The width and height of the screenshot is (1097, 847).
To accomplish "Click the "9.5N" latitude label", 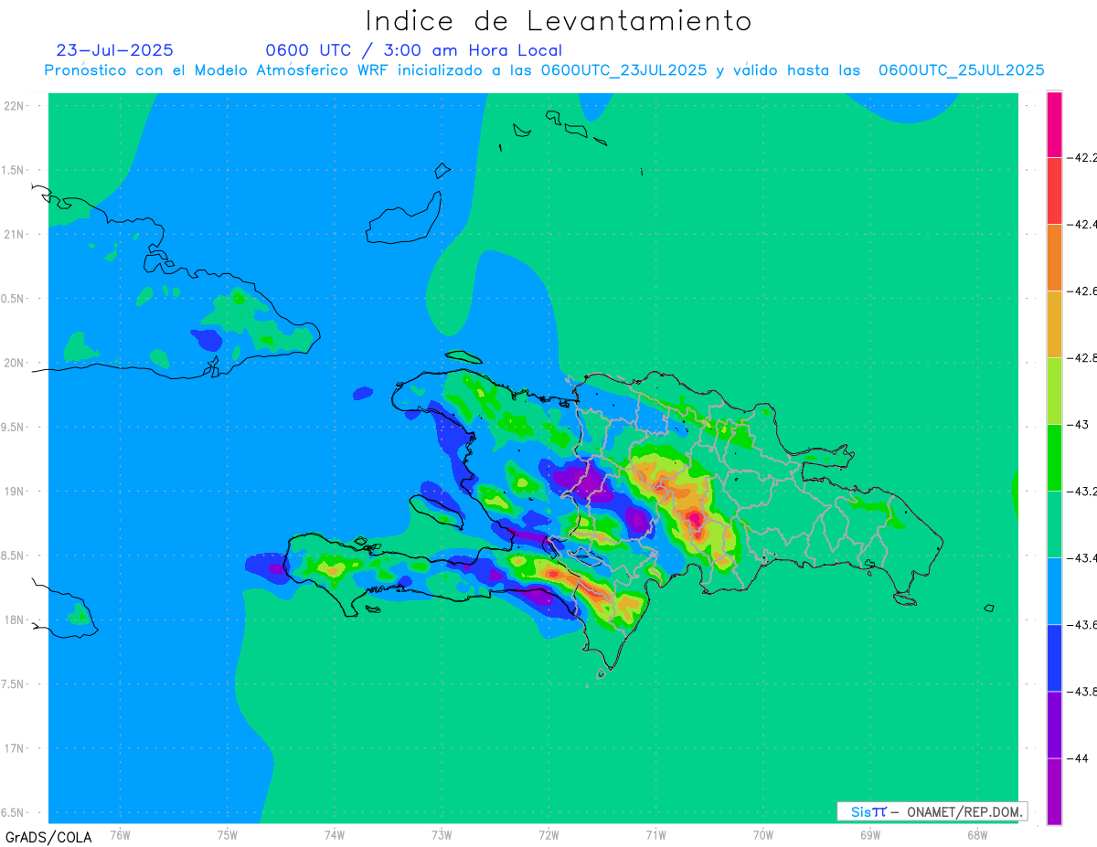I will [13, 427].
